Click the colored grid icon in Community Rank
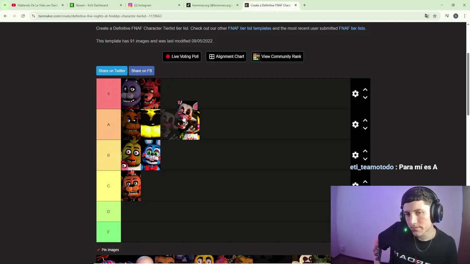The image size is (470, 264). tap(256, 56)
